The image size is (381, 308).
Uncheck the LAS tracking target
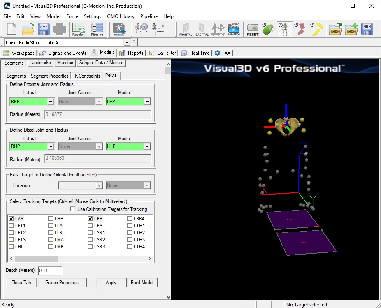pyautogui.click(x=12, y=219)
